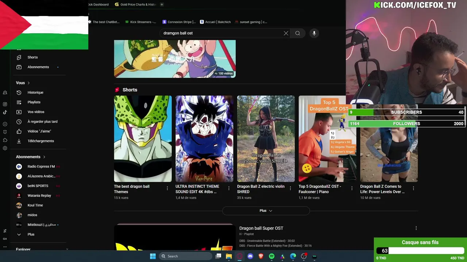Open Vos vidéos in the sidebar
This screenshot has width=467, height=262.
tap(36, 112)
